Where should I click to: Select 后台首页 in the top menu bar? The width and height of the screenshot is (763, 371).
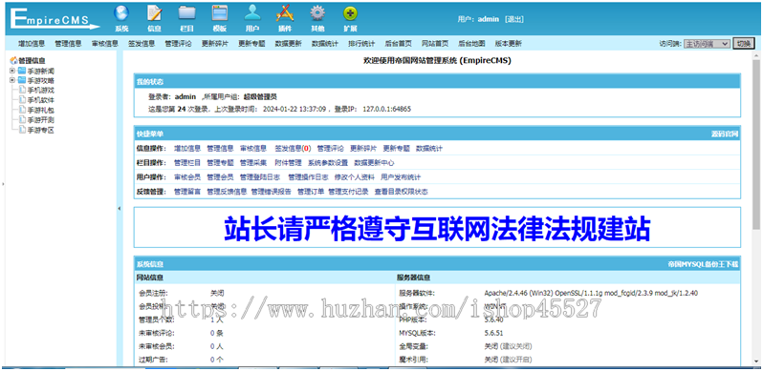(398, 44)
